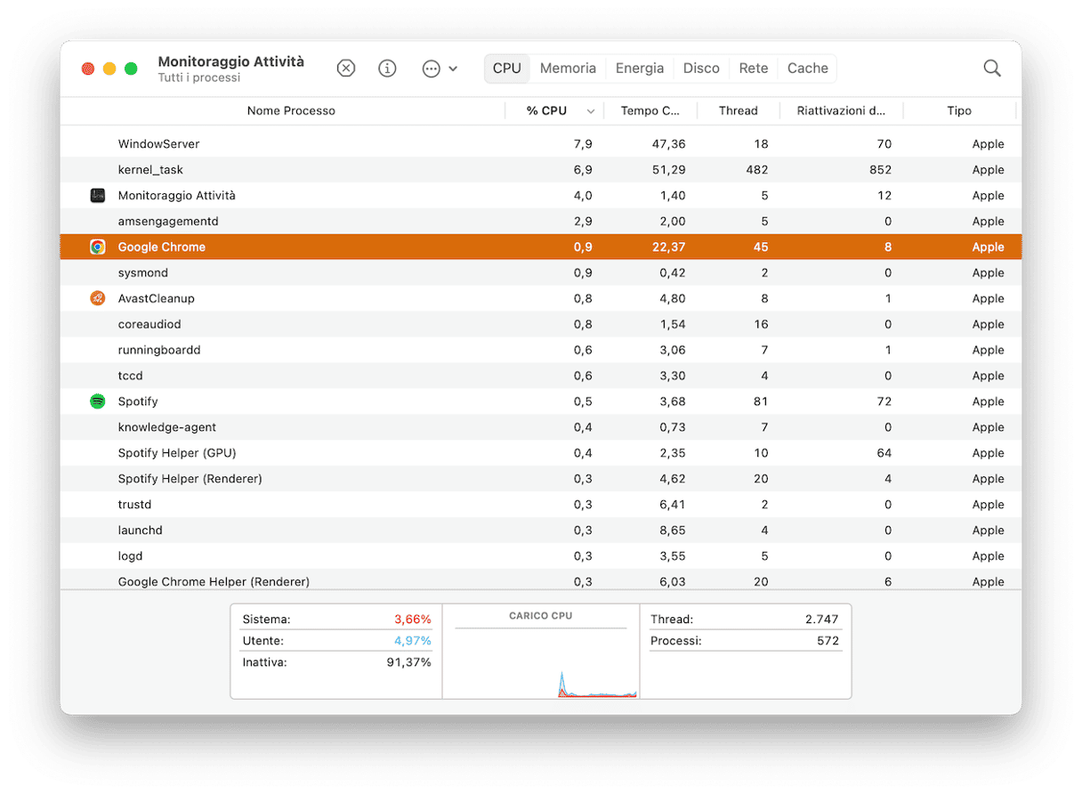Sort by Thread column header

[x=739, y=111]
